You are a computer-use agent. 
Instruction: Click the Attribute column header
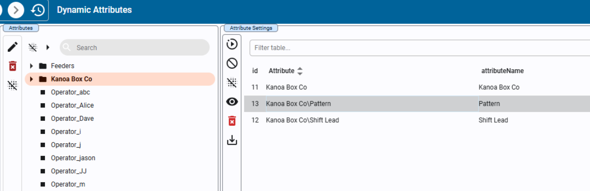click(x=281, y=71)
